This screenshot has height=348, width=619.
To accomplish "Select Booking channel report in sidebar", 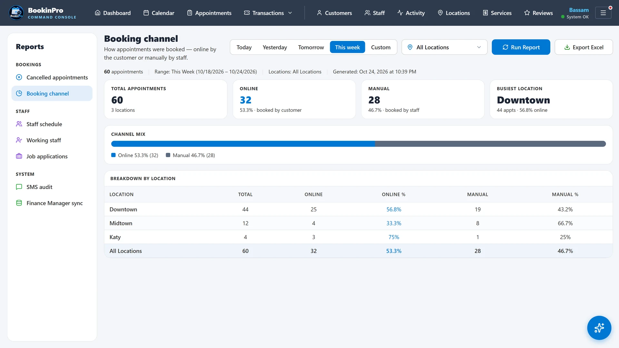I will (x=52, y=93).
